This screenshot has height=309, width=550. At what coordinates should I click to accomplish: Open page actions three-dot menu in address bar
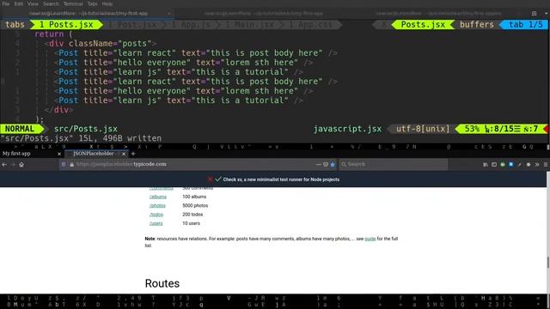pos(319,164)
